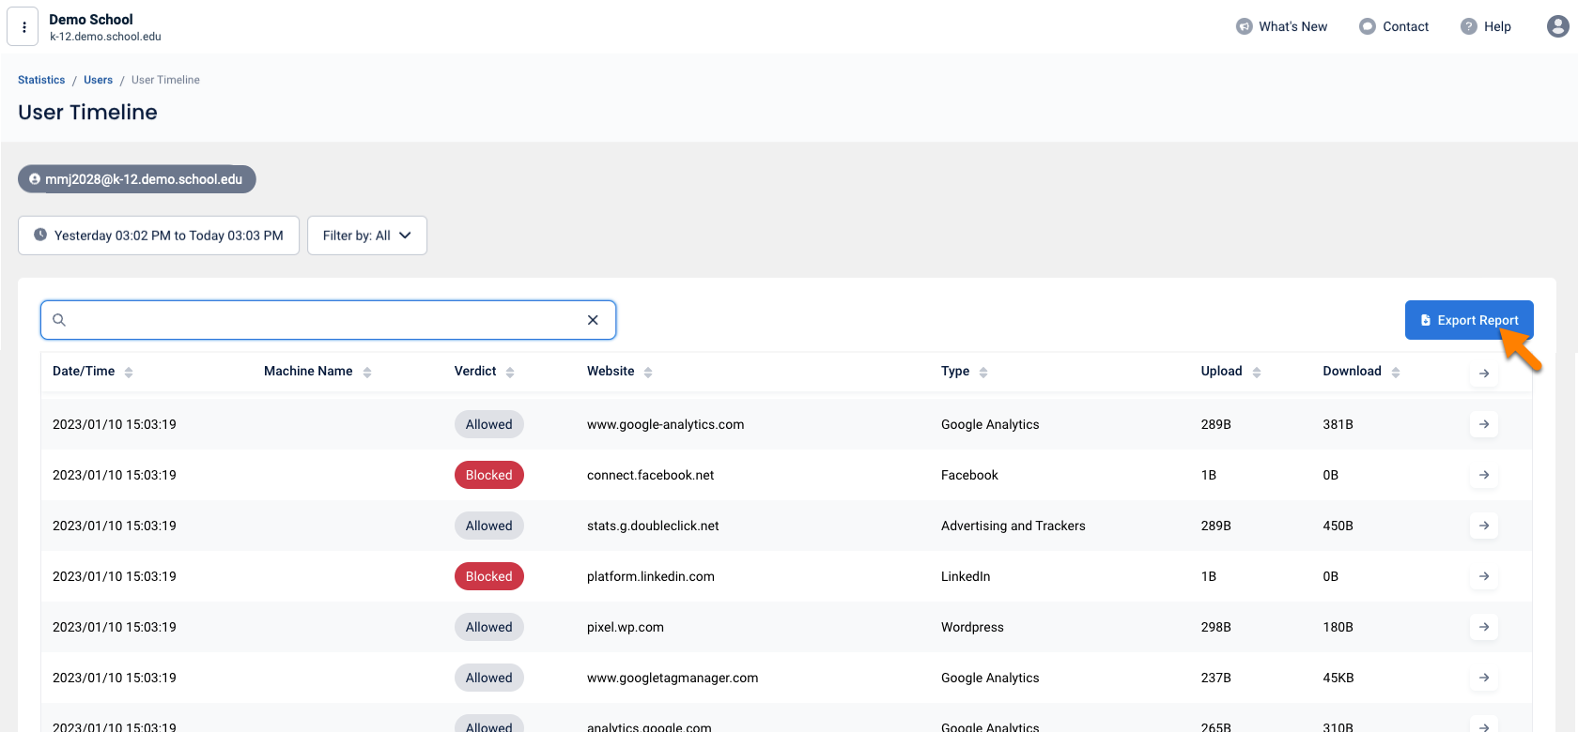The width and height of the screenshot is (1578, 732).
Task: Sort by Upload column
Action: 1231,372
